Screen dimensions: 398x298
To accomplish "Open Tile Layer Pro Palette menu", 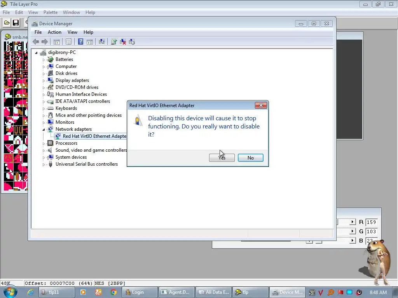I will (x=51, y=12).
